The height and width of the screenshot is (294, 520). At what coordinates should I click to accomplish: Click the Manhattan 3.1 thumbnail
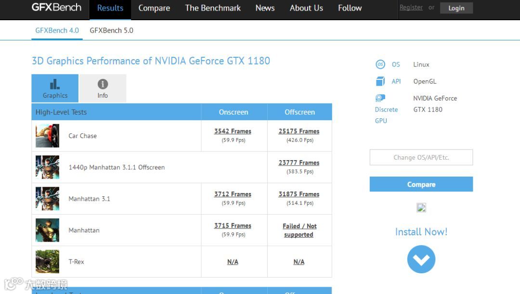pos(47,199)
